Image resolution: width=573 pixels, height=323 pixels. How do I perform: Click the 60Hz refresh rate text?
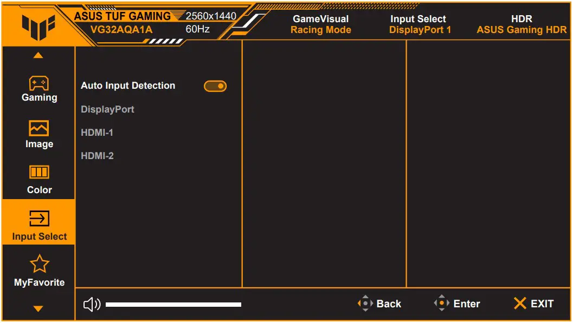[198, 29]
